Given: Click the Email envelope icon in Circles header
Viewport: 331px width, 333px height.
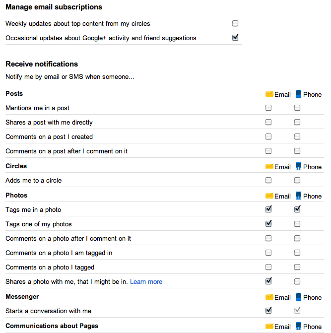Looking at the screenshot, I should click(269, 167).
